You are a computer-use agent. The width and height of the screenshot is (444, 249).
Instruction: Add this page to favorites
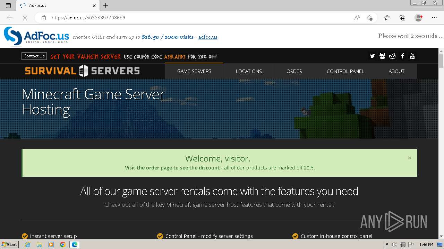coord(369,18)
